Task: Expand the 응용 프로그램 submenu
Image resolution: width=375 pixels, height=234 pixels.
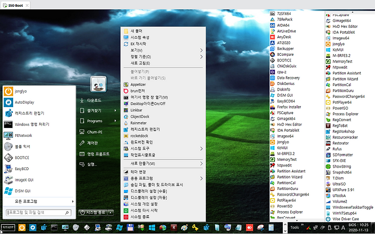Action: 163,178
